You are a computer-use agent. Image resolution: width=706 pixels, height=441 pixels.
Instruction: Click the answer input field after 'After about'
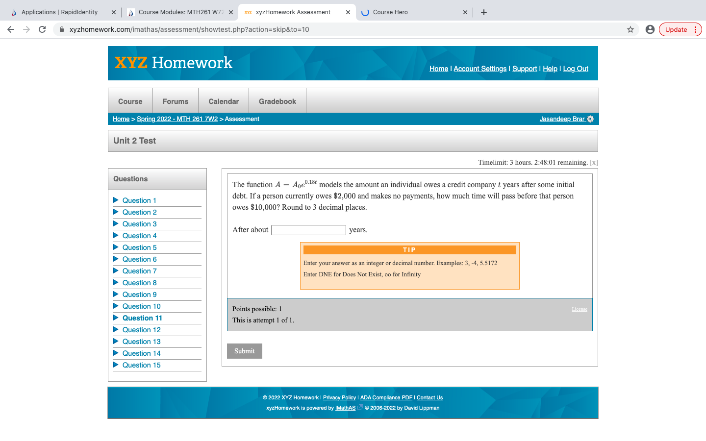point(308,229)
